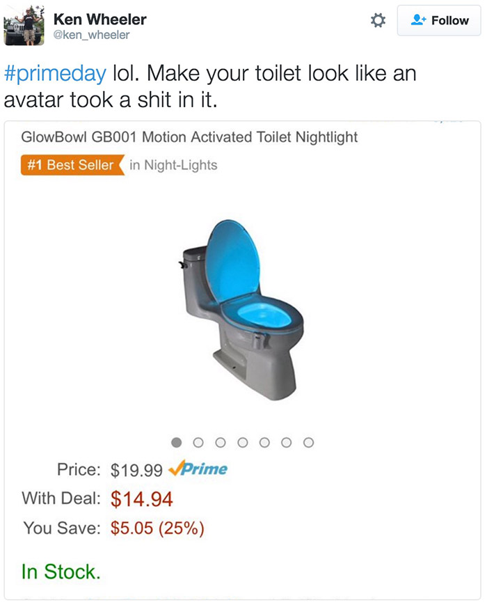Show the fifth carousel image dot
This screenshot has width=487, height=605.
pyautogui.click(x=265, y=441)
